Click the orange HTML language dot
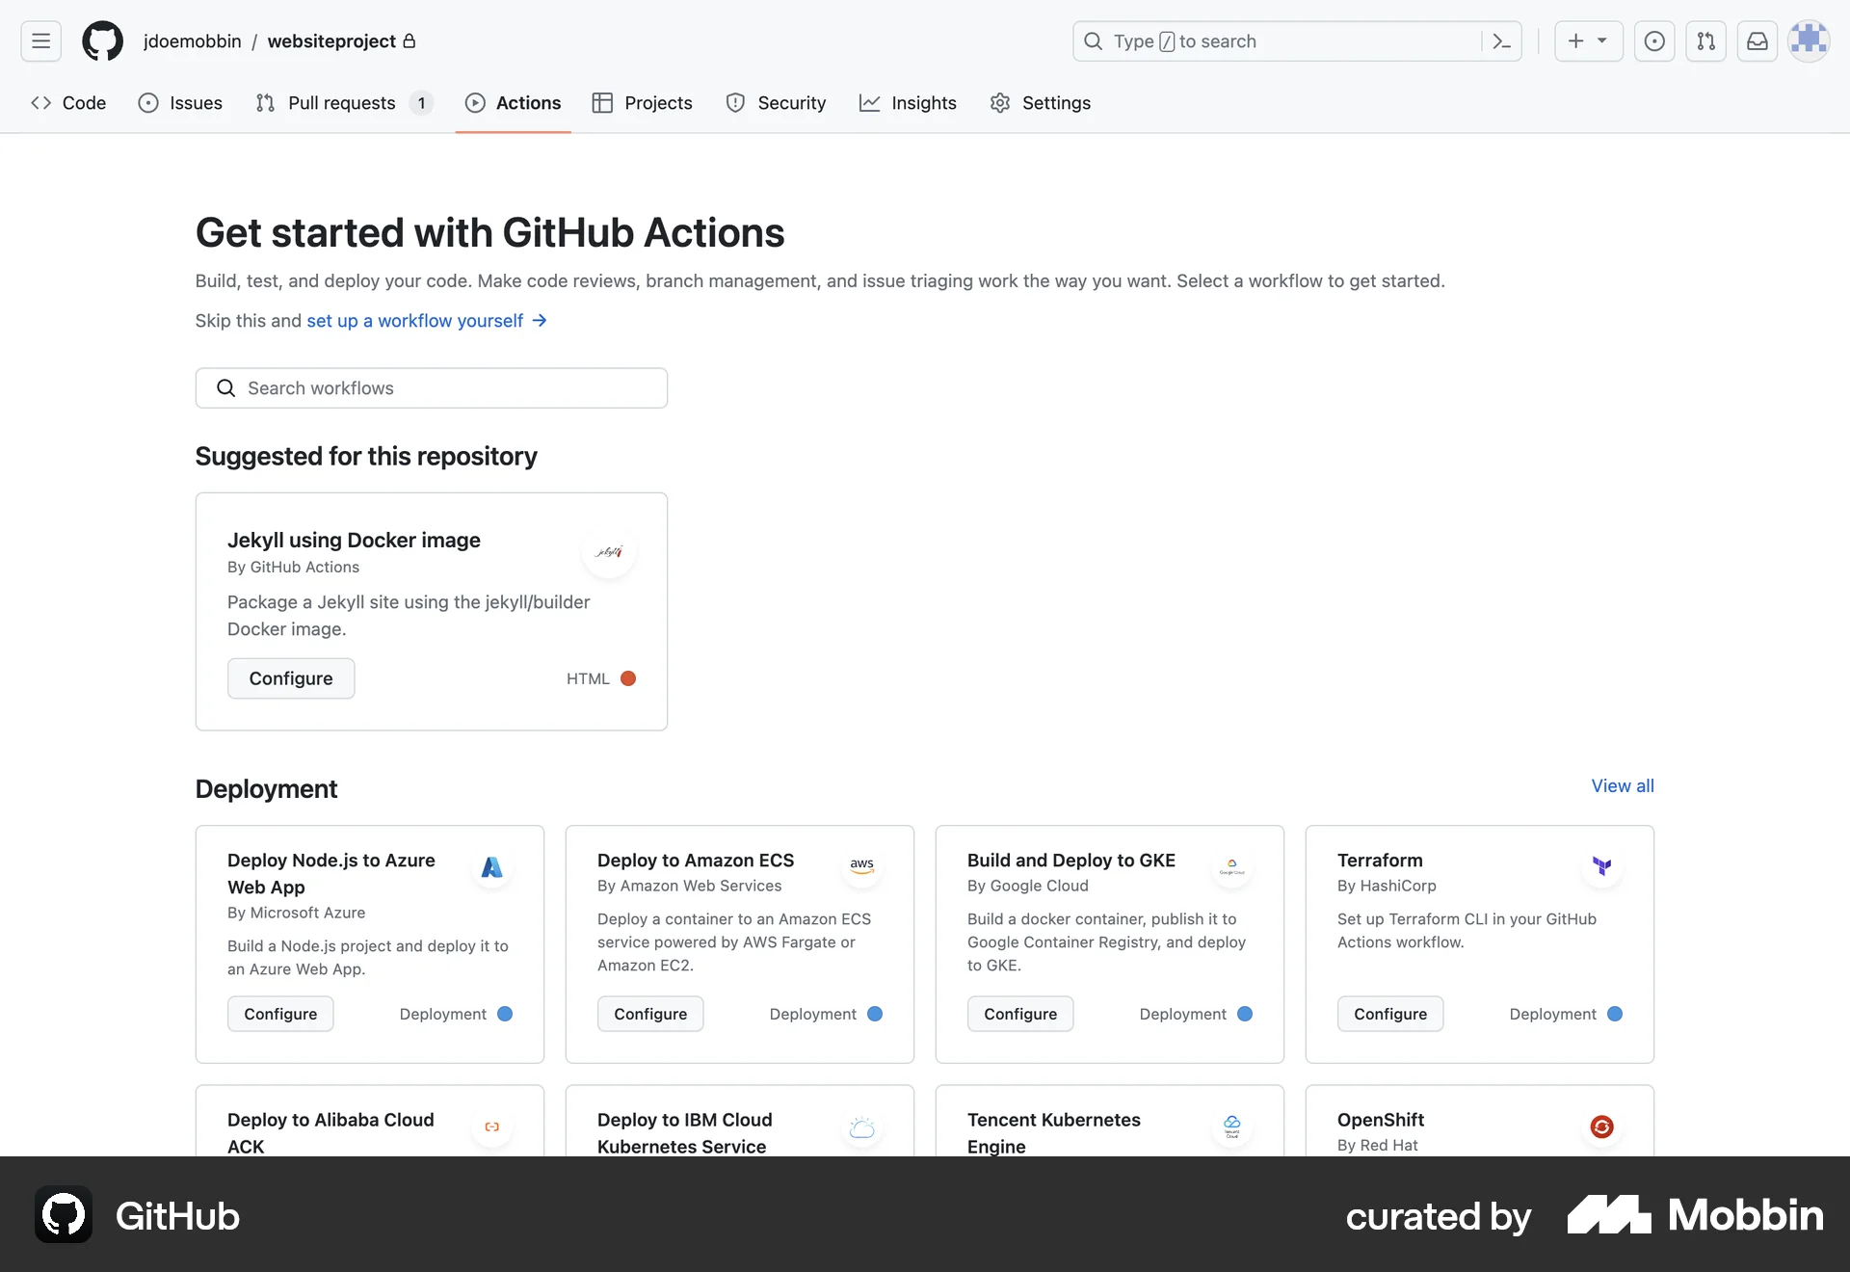This screenshot has height=1272, width=1850. coord(628,678)
